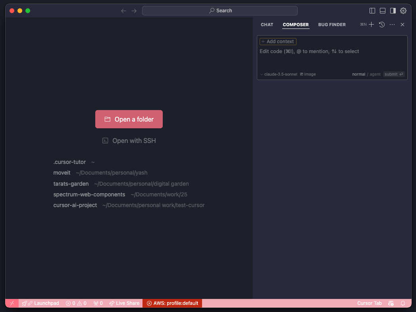Screen dimensions: 416x312
Task: Show composer history with clock icon
Action: pyautogui.click(x=382, y=25)
